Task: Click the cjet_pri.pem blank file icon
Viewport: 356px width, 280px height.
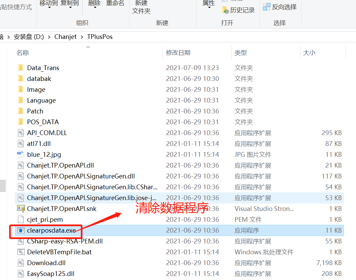Action: tap(21, 219)
